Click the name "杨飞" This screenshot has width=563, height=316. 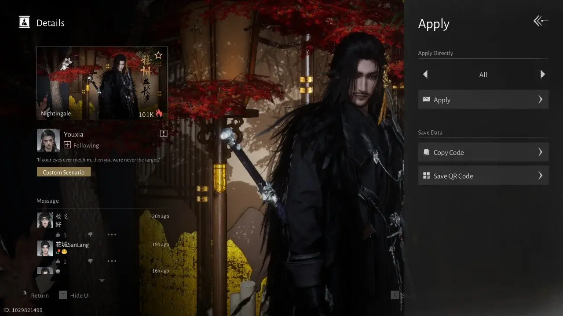[x=62, y=216]
